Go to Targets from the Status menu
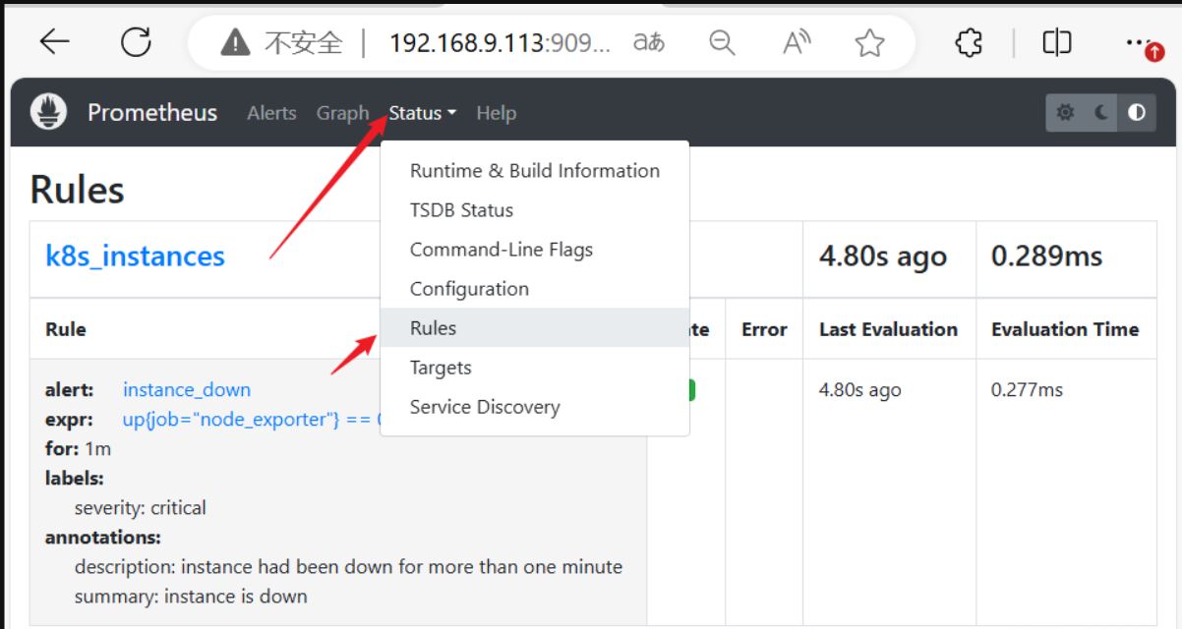This screenshot has height=629, width=1182. pyautogui.click(x=535, y=367)
